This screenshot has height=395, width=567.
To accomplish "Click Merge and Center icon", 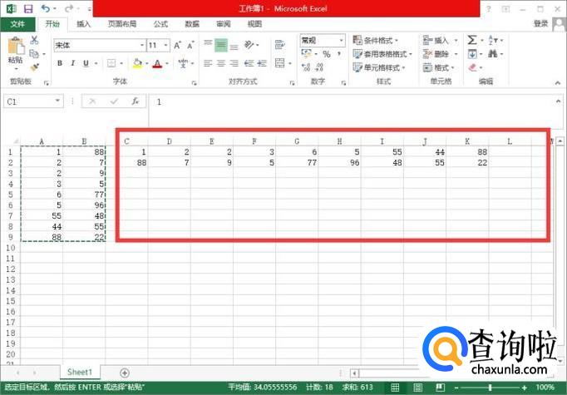I will click(280, 63).
